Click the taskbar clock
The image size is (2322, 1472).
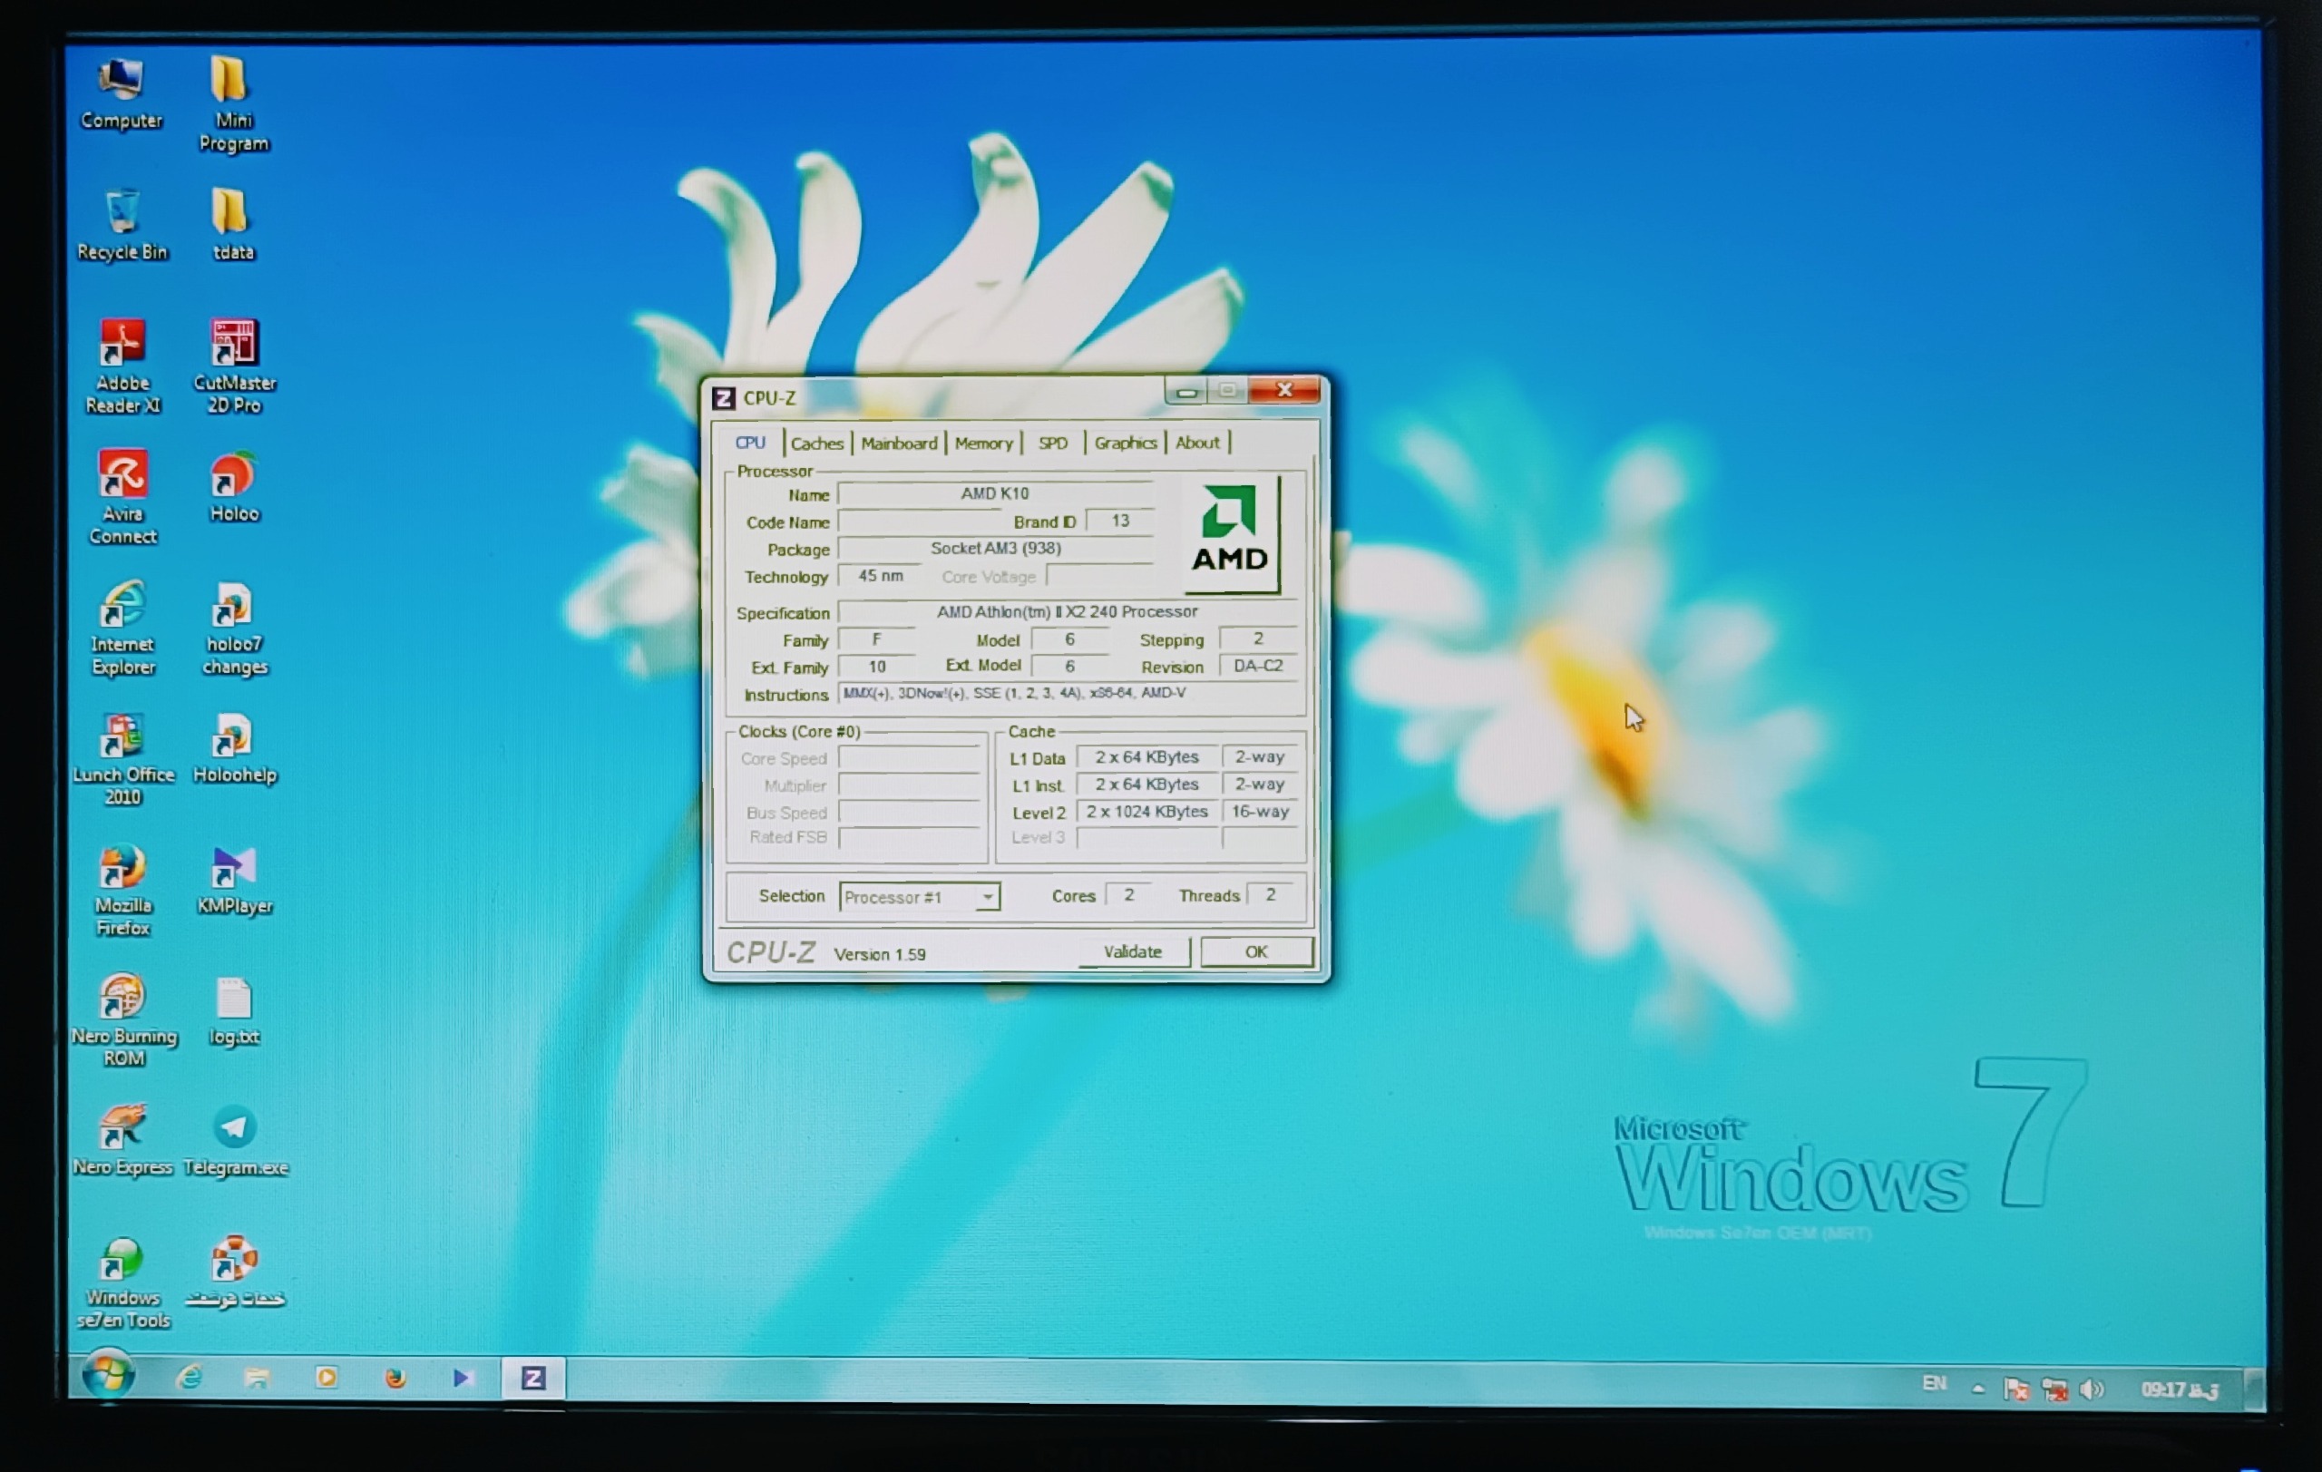(x=2180, y=1389)
